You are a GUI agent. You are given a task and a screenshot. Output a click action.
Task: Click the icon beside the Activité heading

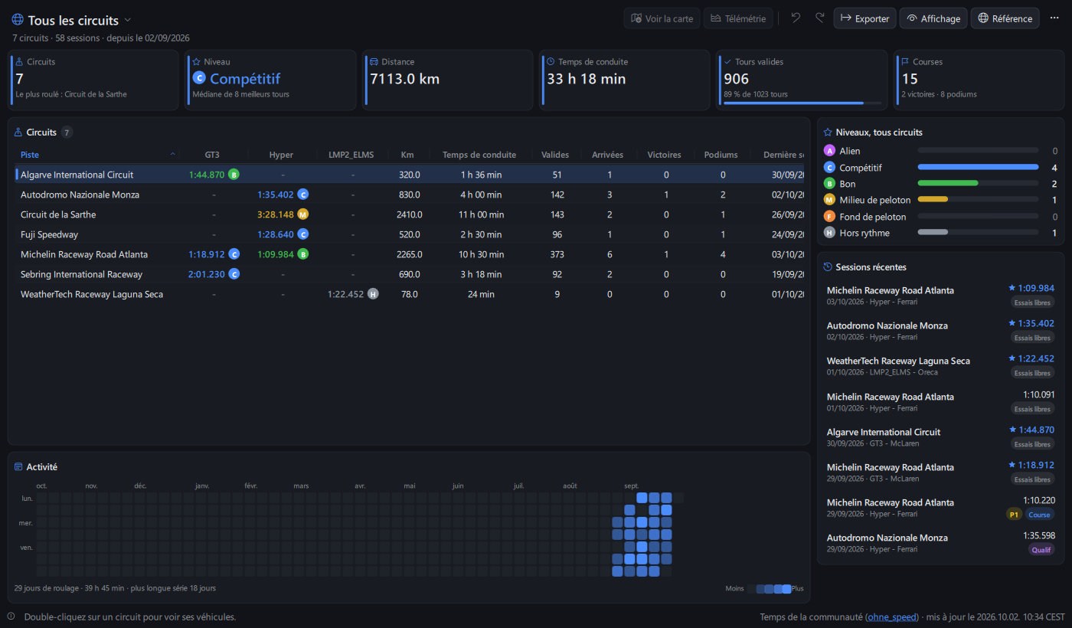pyautogui.click(x=18, y=466)
